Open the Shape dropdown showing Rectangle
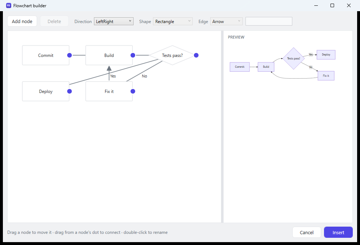The height and width of the screenshot is (245, 360). 173,21
